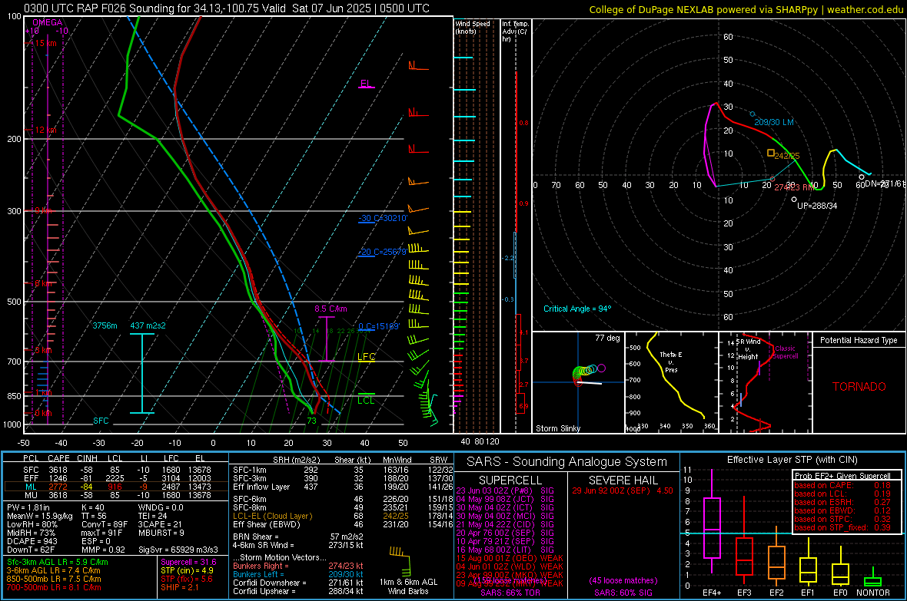Click the Eff Shear (EBWD) row

[x=343, y=525]
